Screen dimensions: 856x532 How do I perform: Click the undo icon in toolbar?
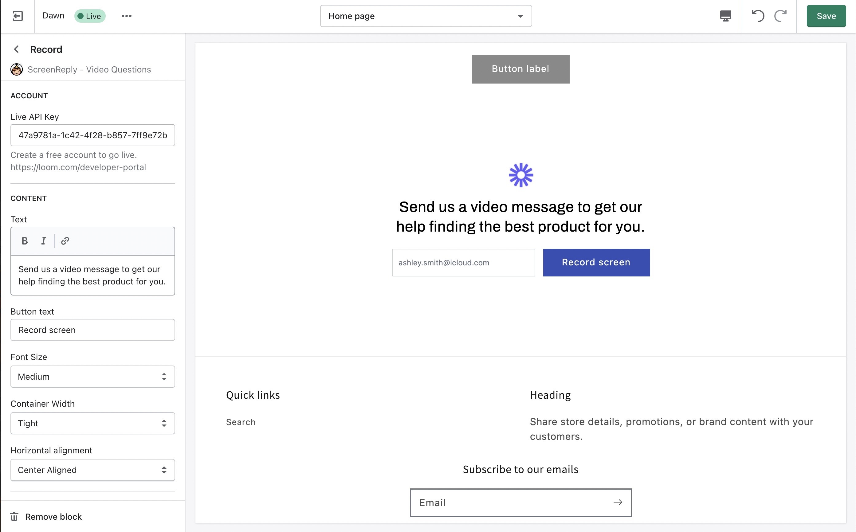758,16
